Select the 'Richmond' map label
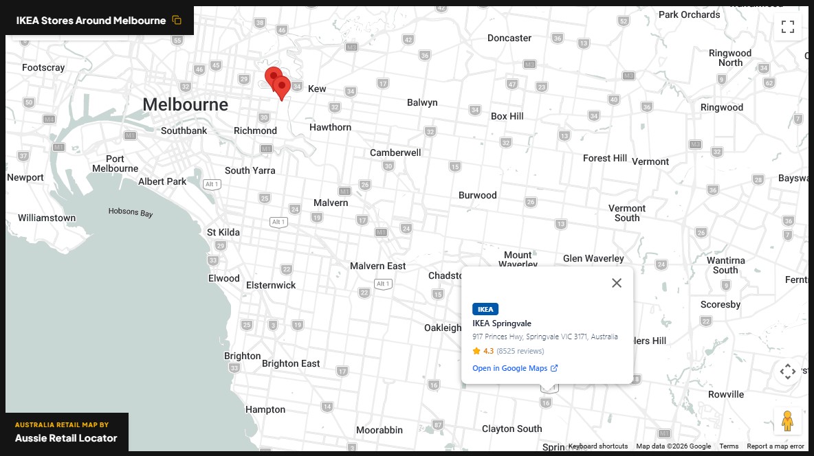Image resolution: width=814 pixels, height=456 pixels. (x=255, y=130)
